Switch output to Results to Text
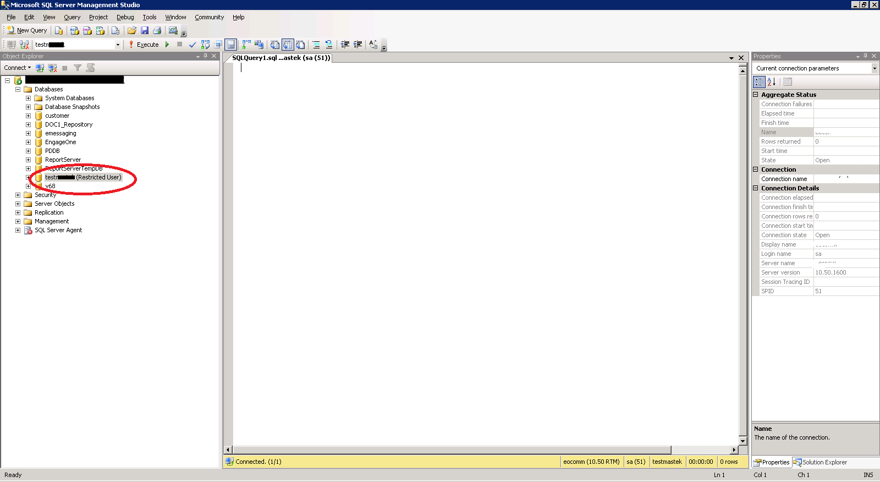Viewport: 880px width, 482px height. pos(275,45)
